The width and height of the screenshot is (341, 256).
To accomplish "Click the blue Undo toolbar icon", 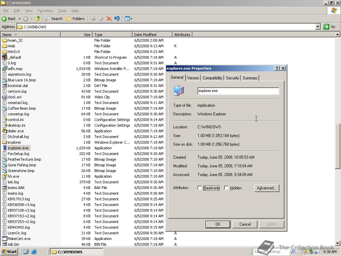I will pyautogui.click(x=117, y=19).
